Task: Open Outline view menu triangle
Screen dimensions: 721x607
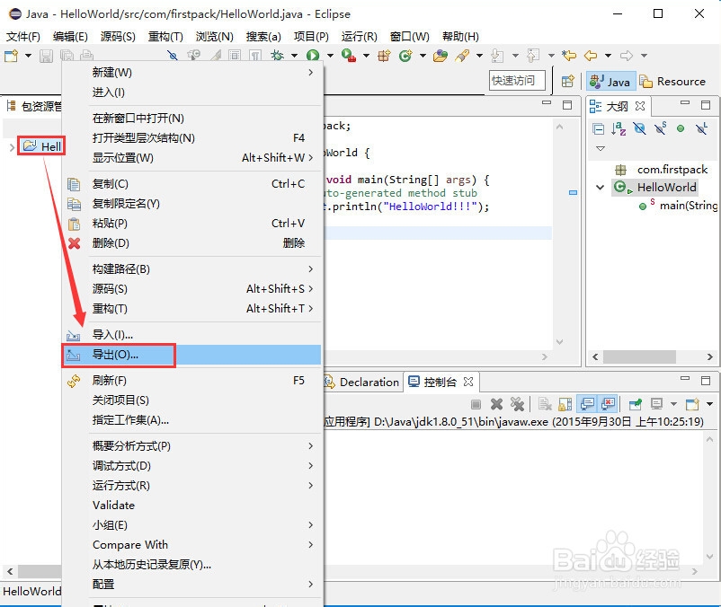Action: (600, 149)
